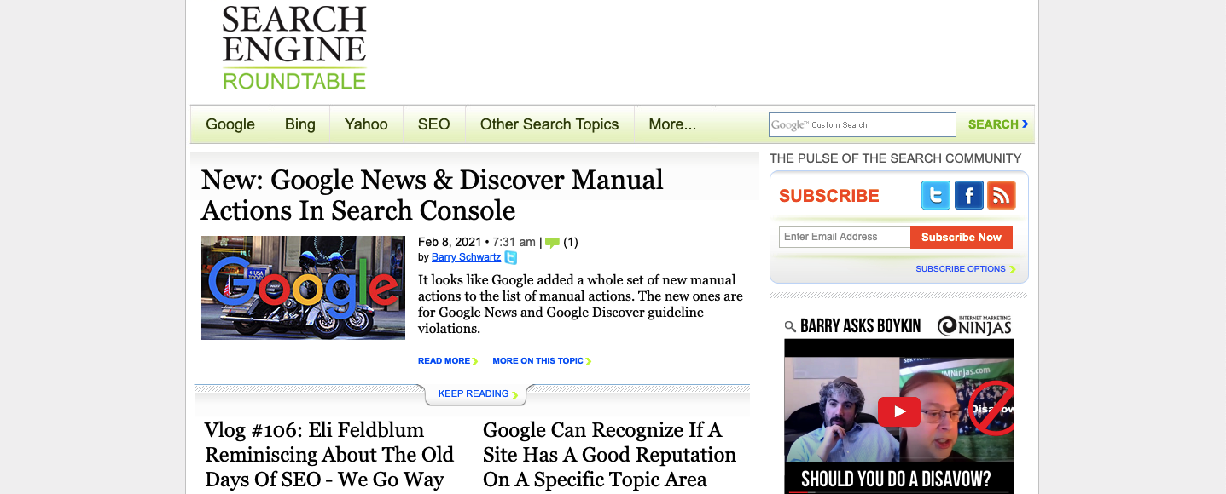Open the Bing menu item
This screenshot has width=1226, height=494.
[x=300, y=124]
